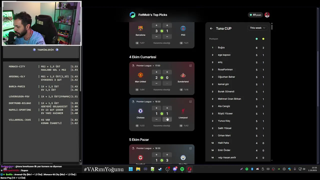Click the MONACO-CITY prediction row
The image size is (320, 180).
coord(43,68)
